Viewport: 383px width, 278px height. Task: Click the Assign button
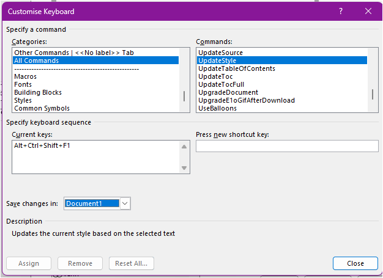point(29,263)
